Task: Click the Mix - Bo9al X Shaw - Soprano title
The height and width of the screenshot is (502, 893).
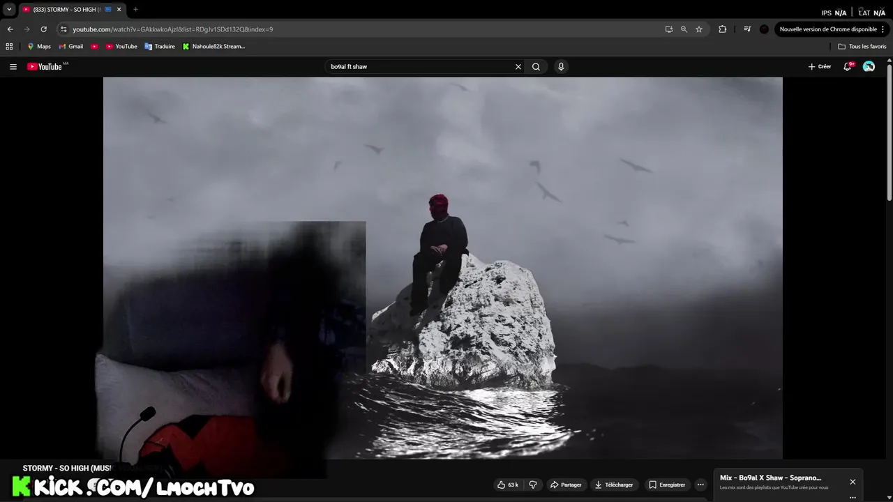Action: pyautogui.click(x=770, y=478)
